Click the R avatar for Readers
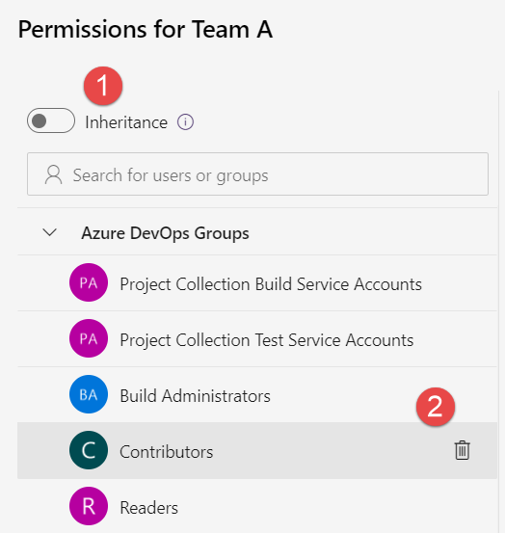505x533 pixels. pyautogui.click(x=89, y=506)
